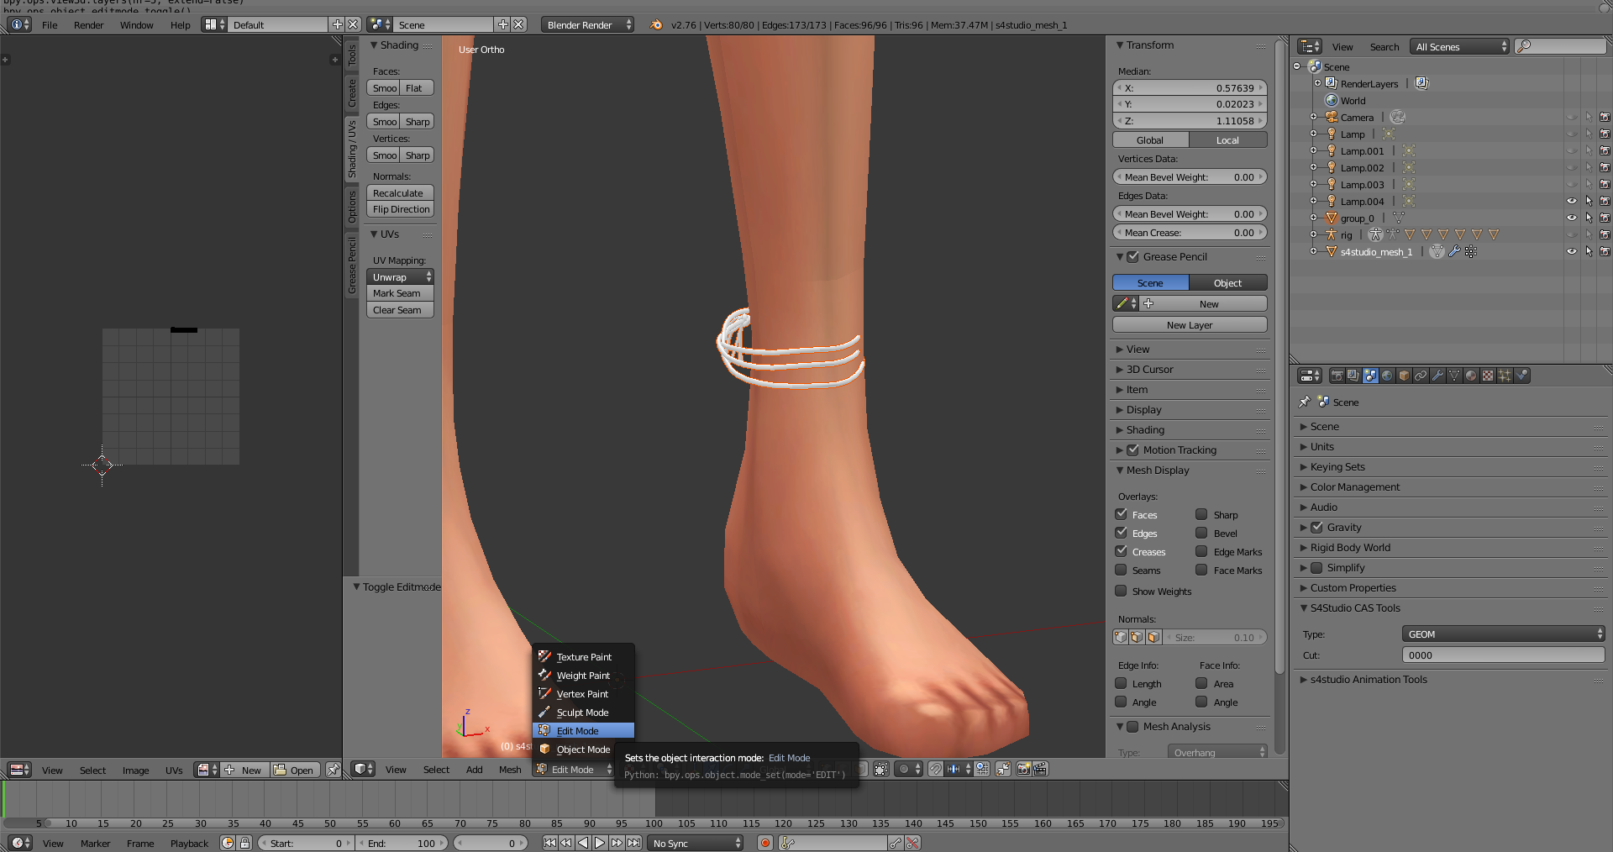Choose Weight Paint from the mode menu
1613x852 pixels.
[583, 676]
